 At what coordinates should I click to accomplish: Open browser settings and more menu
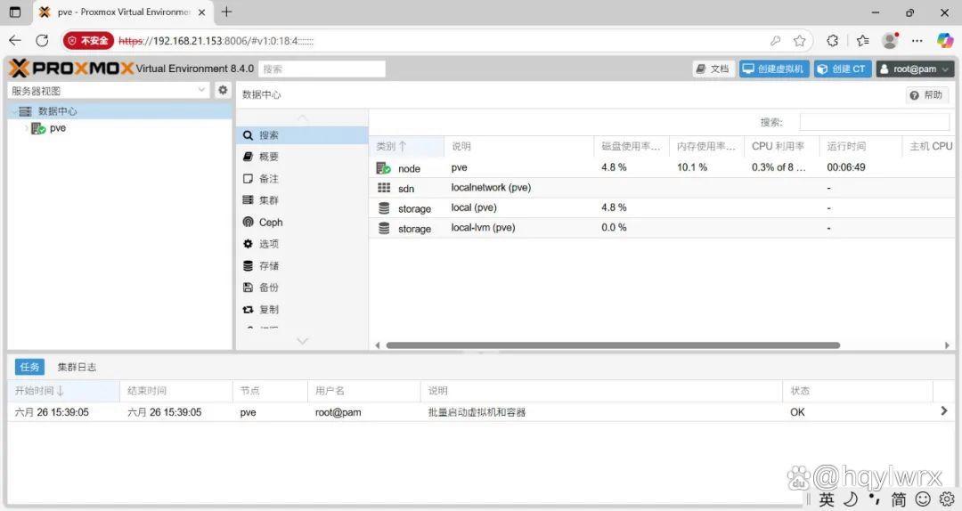pos(917,40)
